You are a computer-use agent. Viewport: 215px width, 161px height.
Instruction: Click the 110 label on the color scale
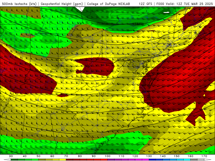point(121,156)
